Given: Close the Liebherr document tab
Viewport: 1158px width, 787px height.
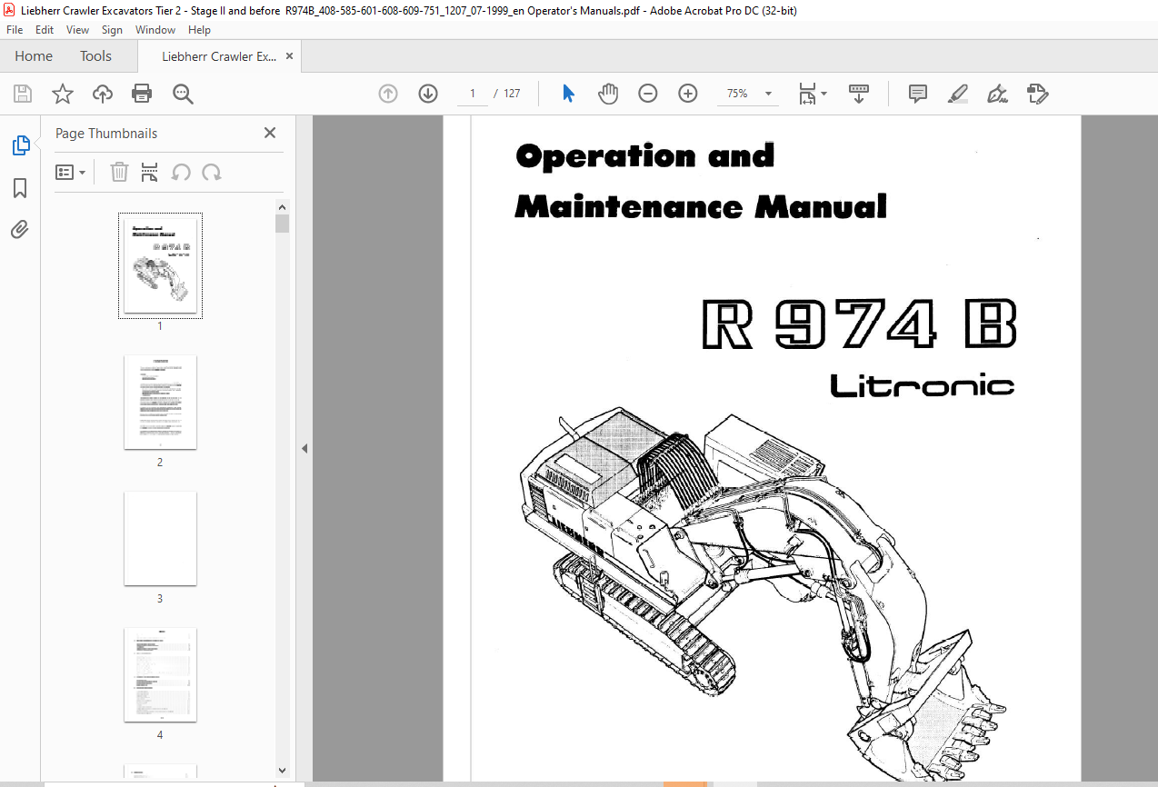Looking at the screenshot, I should pos(290,56).
